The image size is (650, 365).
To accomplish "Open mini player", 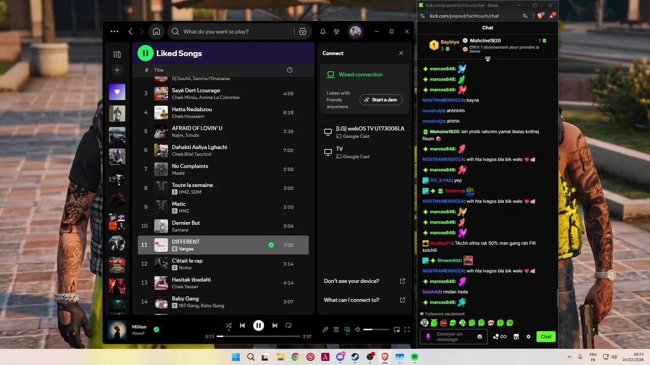I will coord(397,330).
